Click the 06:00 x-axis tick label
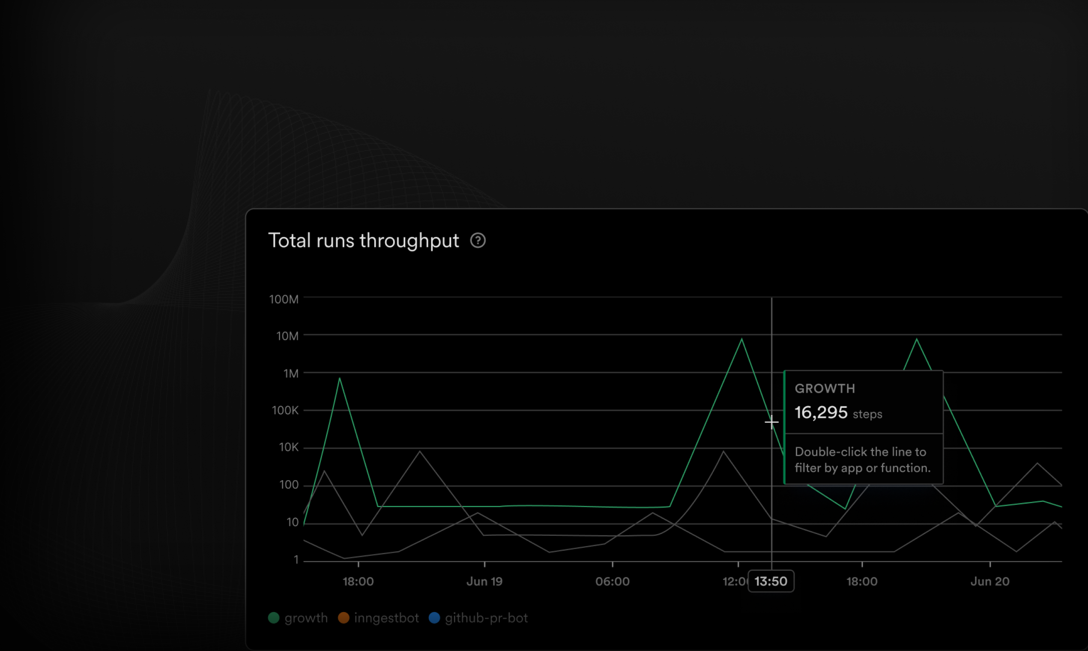Image resolution: width=1088 pixels, height=651 pixels. (612, 581)
